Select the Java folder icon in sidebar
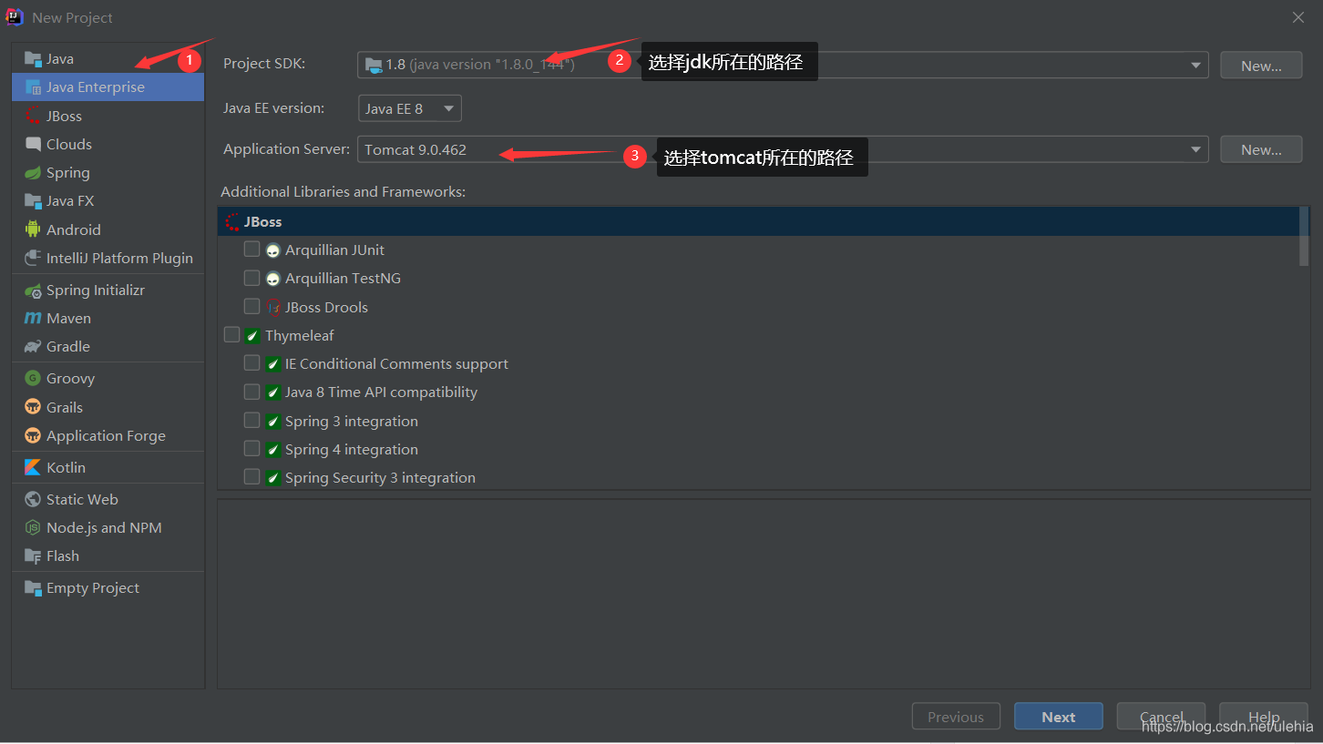The height and width of the screenshot is (744, 1323). click(33, 59)
